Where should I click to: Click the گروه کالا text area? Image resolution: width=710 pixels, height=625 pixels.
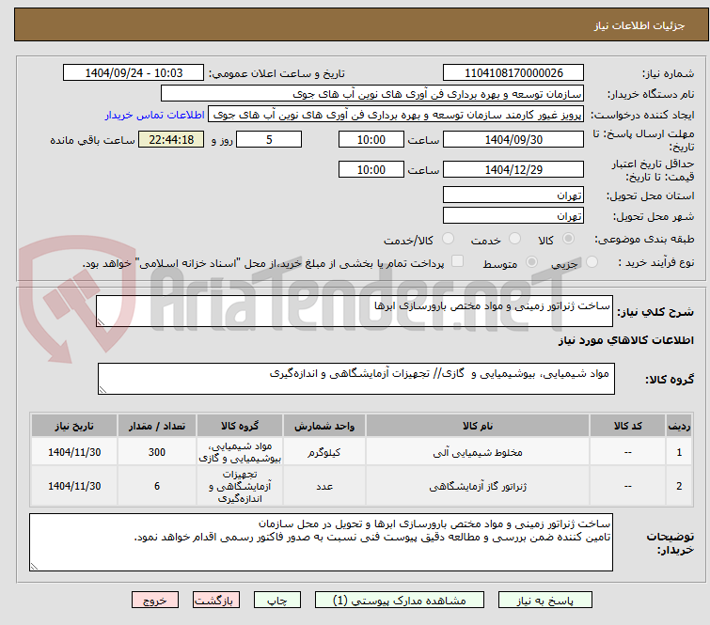[x=355, y=379]
